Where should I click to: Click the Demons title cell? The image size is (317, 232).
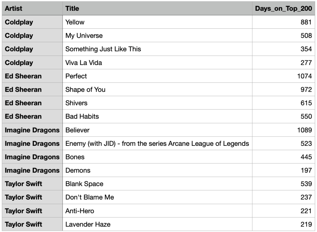click(78, 171)
